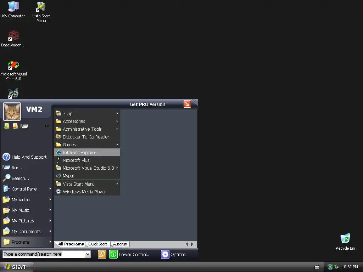
Task: Open My Music folder
Action: [x=27, y=210]
